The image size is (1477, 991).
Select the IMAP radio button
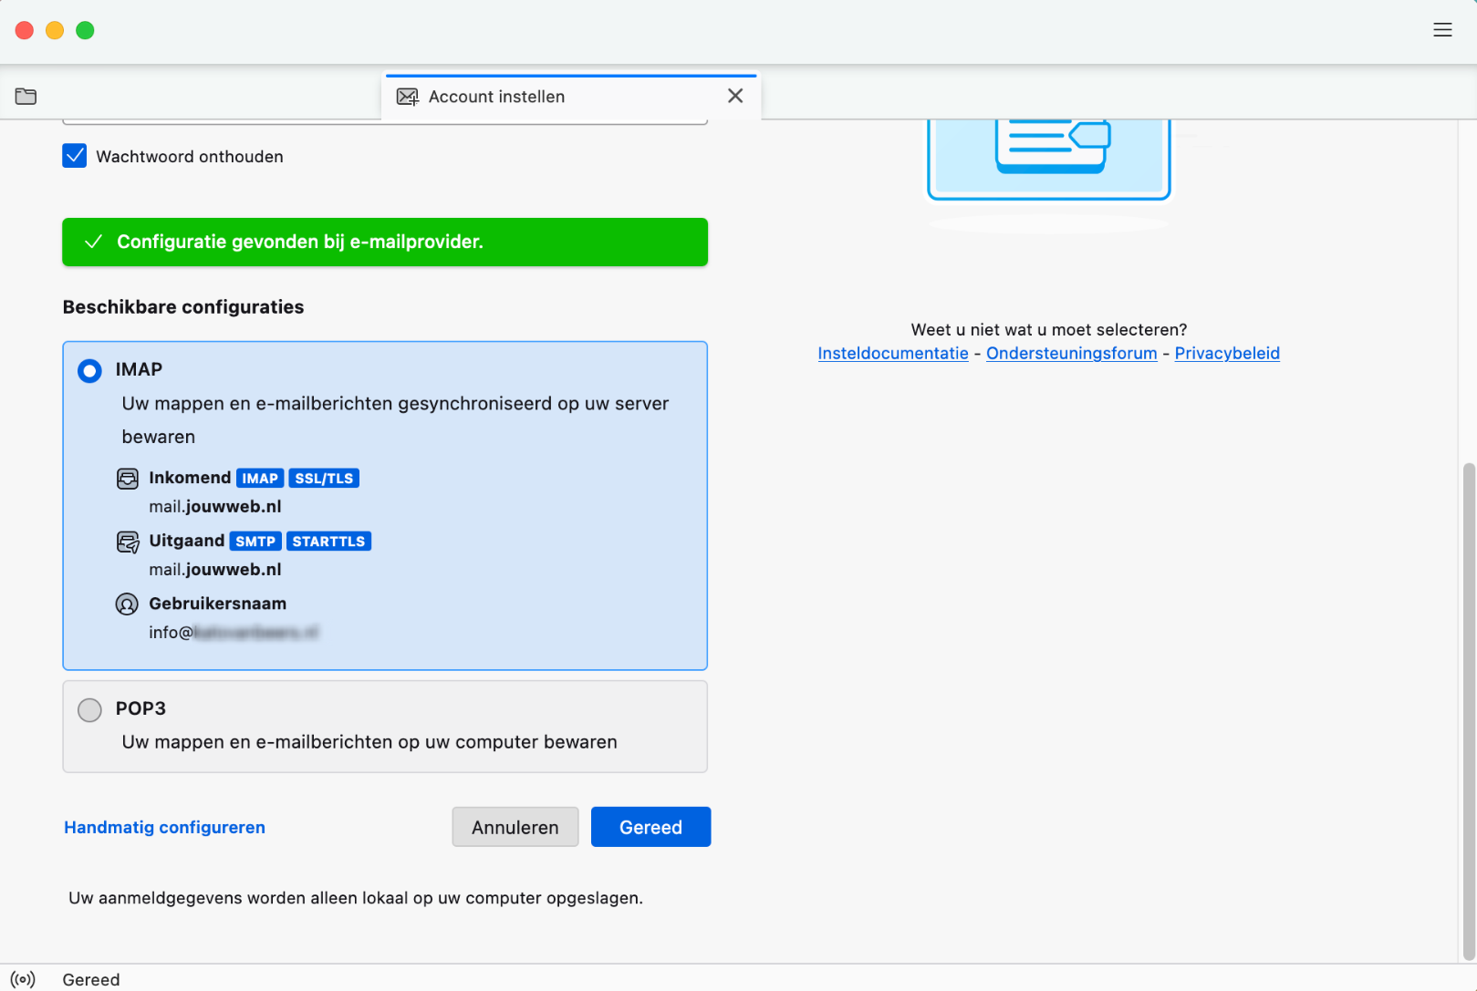[x=89, y=371]
